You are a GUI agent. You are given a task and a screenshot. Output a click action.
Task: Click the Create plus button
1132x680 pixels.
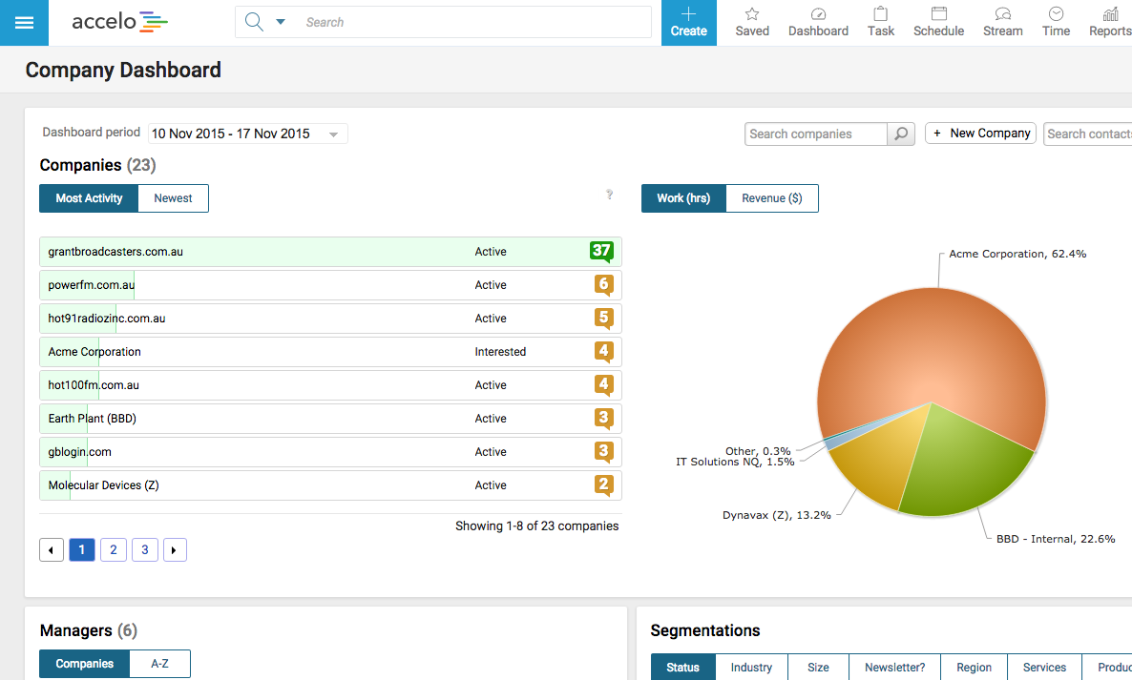689,22
